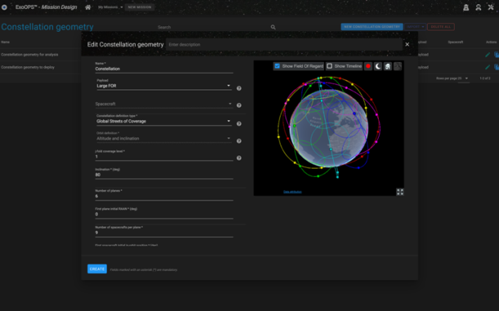Click the last dimmed viewer toolbar icon
Screen dimensions: 499x311
398,66
